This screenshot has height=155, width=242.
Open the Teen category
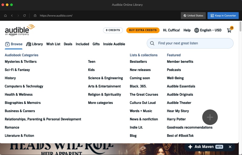pyautogui.click(x=92, y=62)
